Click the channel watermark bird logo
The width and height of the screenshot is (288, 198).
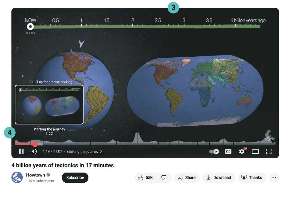270,135
